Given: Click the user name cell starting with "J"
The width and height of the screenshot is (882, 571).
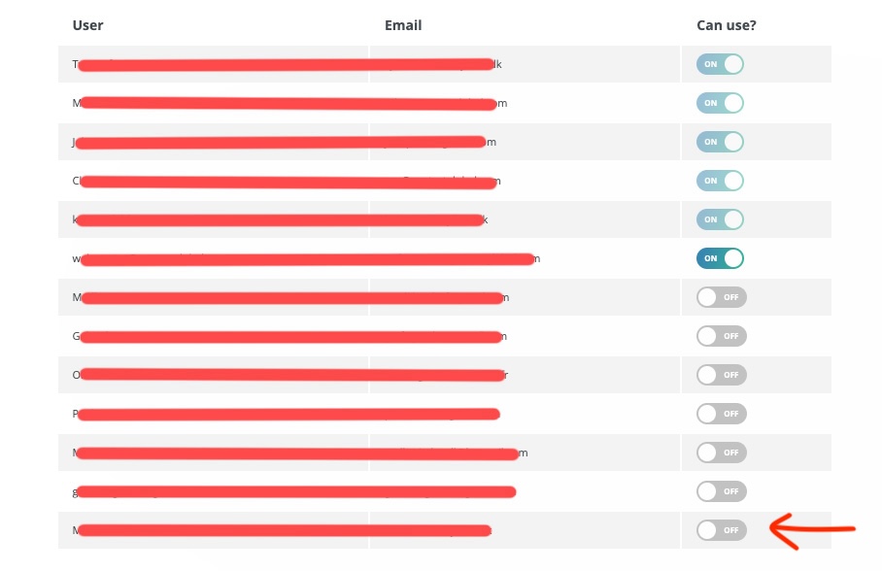Looking at the screenshot, I should (x=213, y=142).
